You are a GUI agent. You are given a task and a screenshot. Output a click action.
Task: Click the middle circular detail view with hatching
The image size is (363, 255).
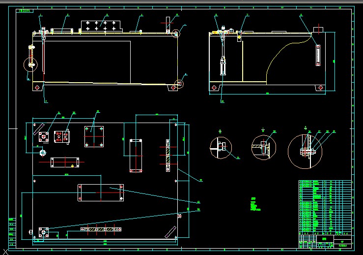(x=263, y=147)
